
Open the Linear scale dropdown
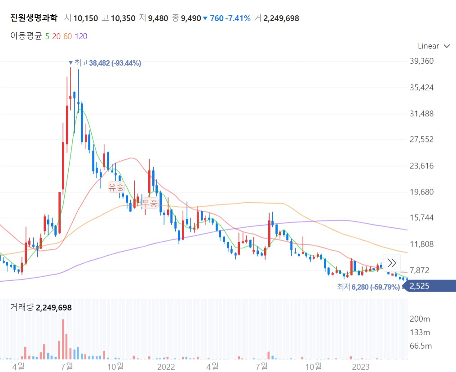434,46
